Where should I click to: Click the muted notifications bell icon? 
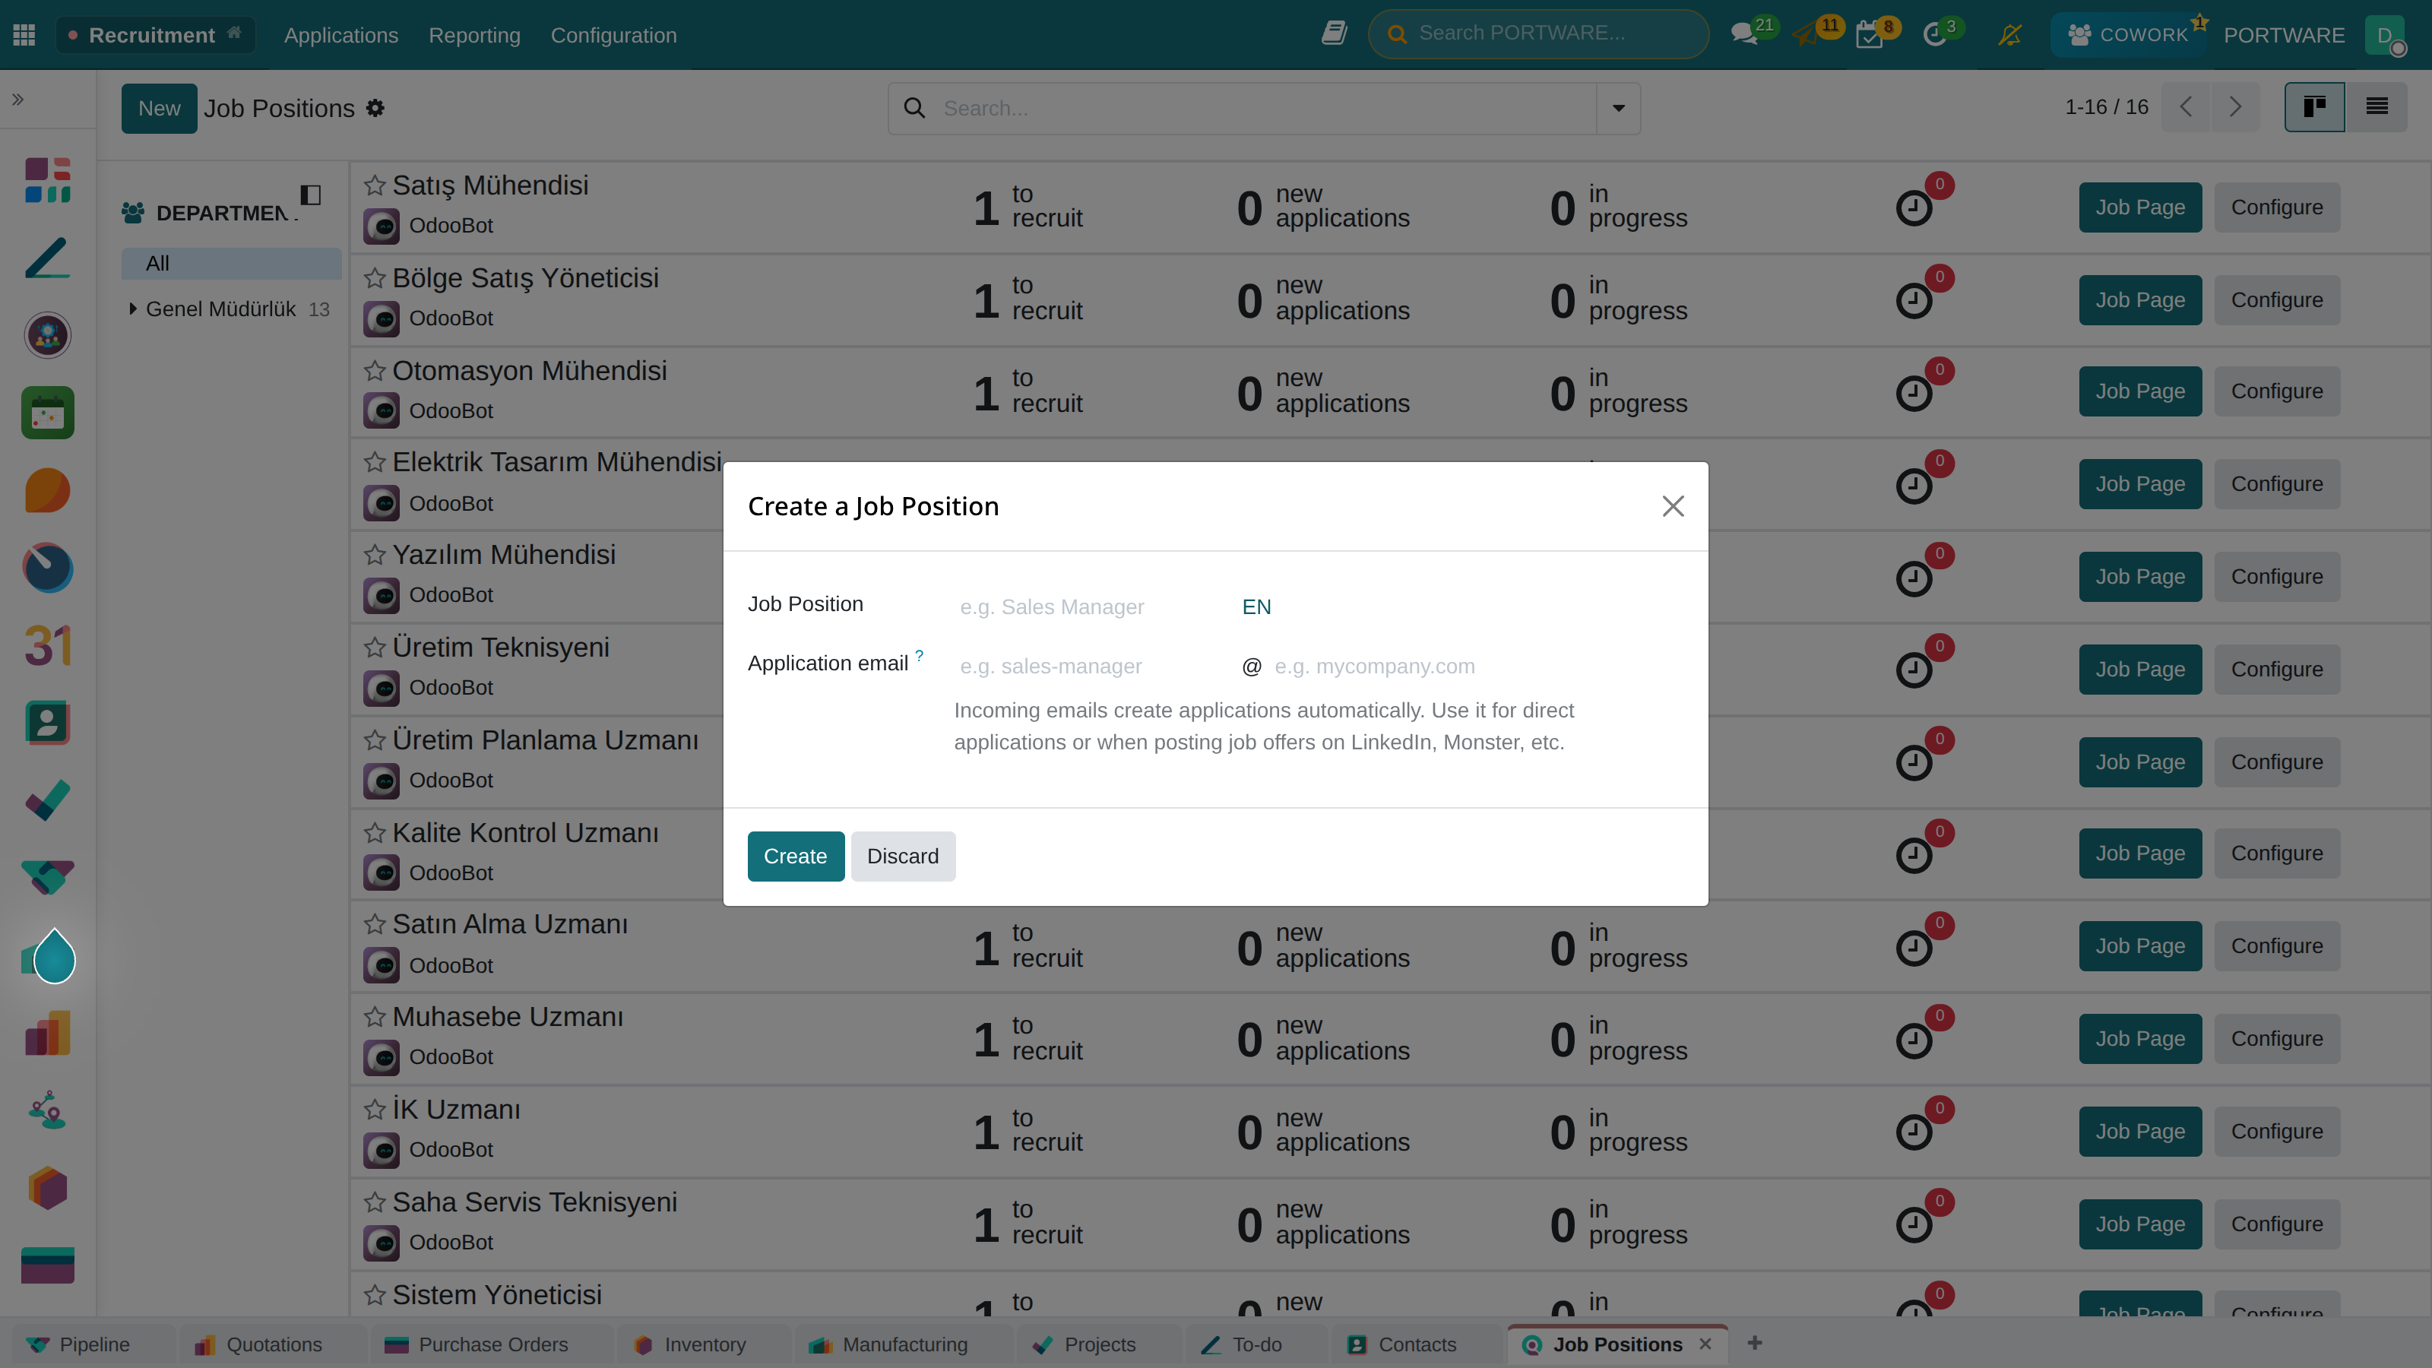click(x=2010, y=35)
